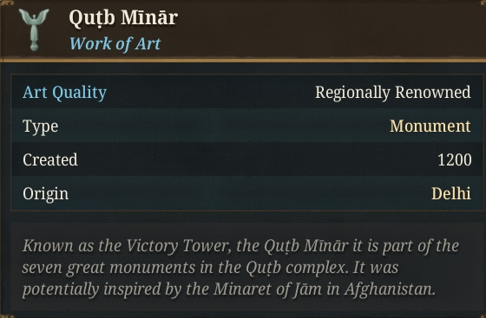486x318 pixels.
Task: Click the dark header bar background
Action: pos(325,29)
